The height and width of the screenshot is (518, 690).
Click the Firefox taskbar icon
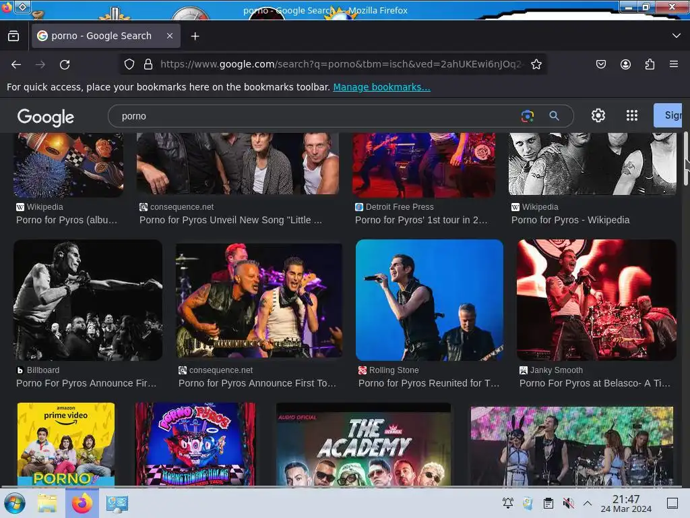[82, 503]
